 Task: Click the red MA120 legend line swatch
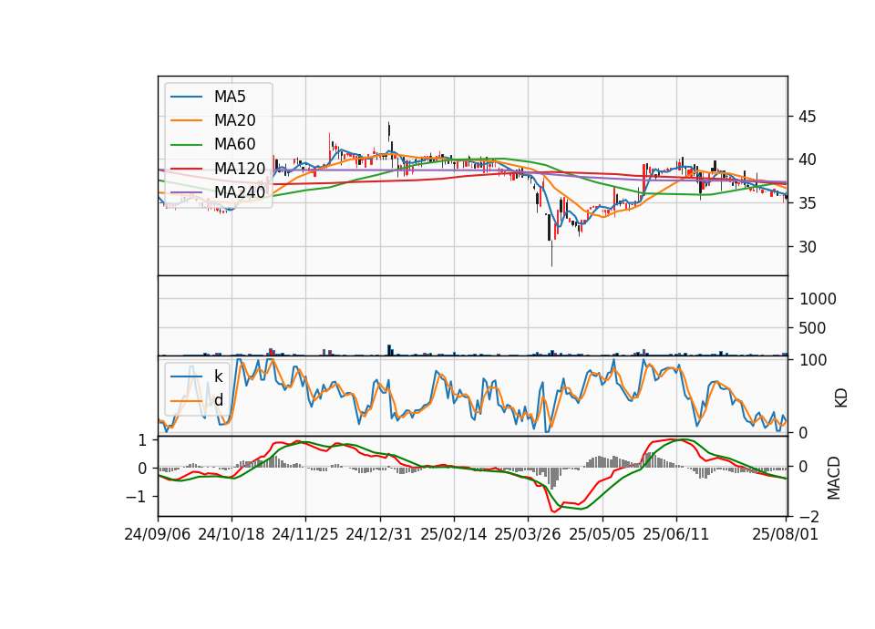[186, 169]
